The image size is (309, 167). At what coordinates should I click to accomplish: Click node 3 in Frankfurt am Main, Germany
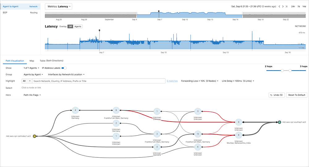(x=157, y=134)
